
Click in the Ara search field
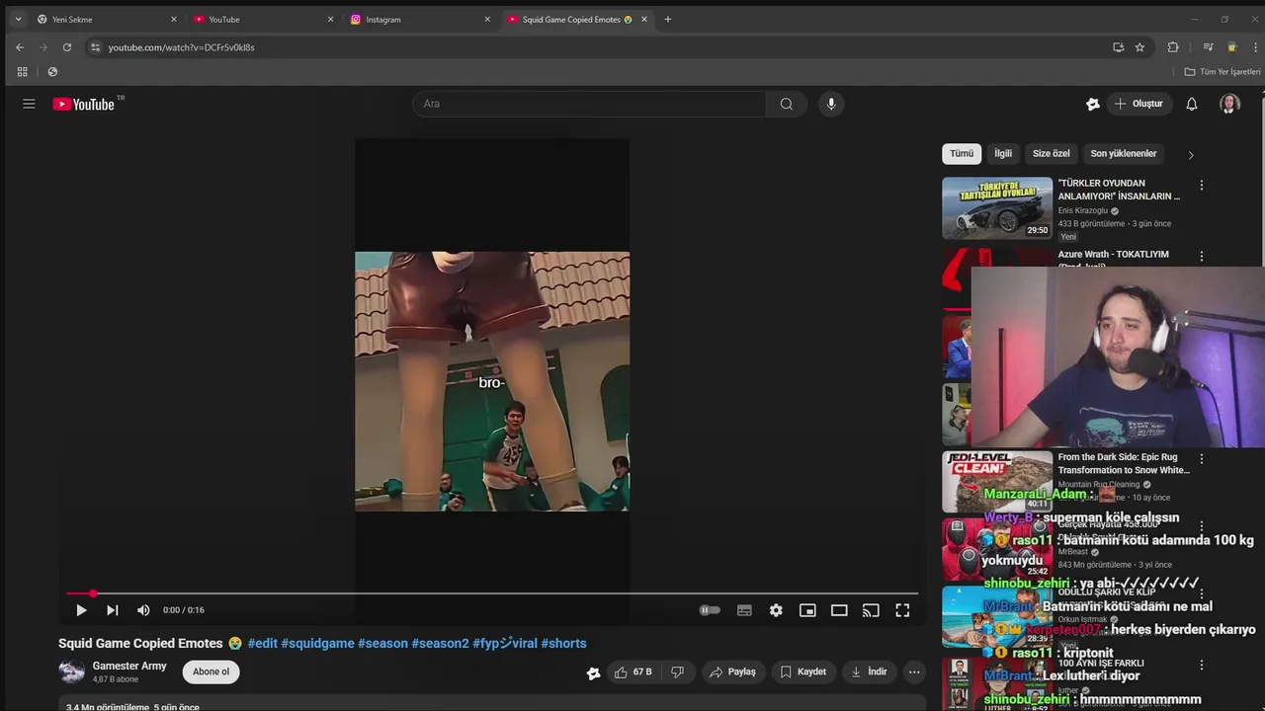(589, 104)
